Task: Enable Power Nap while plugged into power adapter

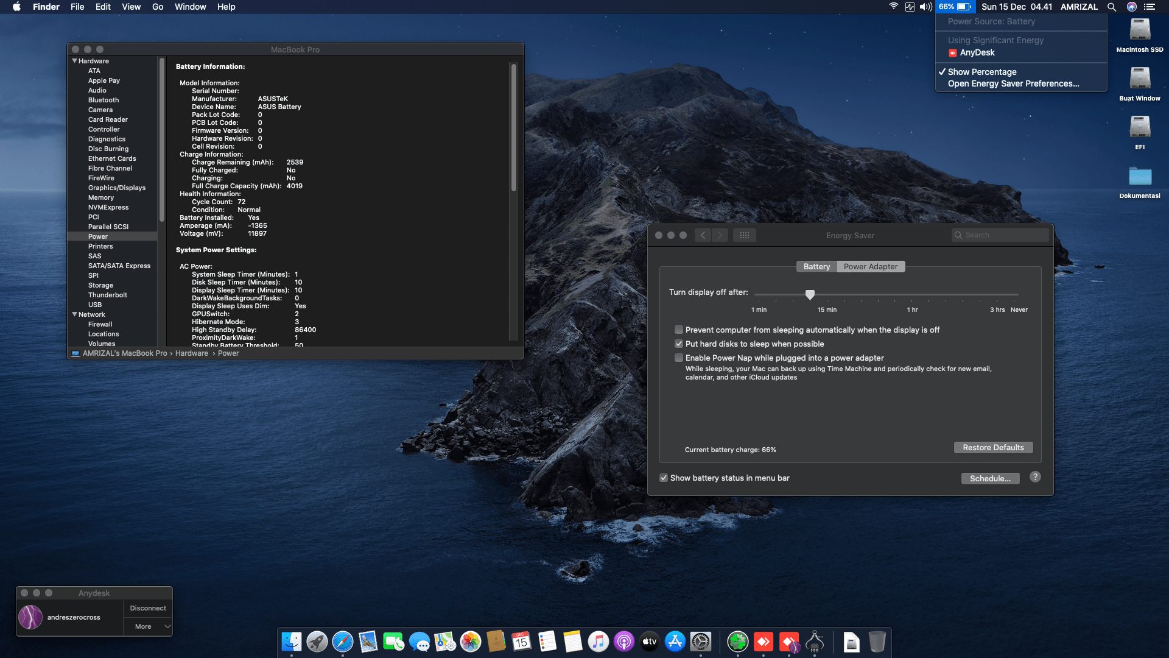Action: tap(679, 358)
